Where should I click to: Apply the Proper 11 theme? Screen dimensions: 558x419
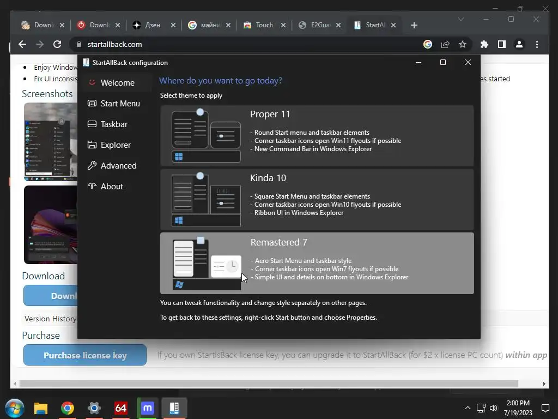317,135
